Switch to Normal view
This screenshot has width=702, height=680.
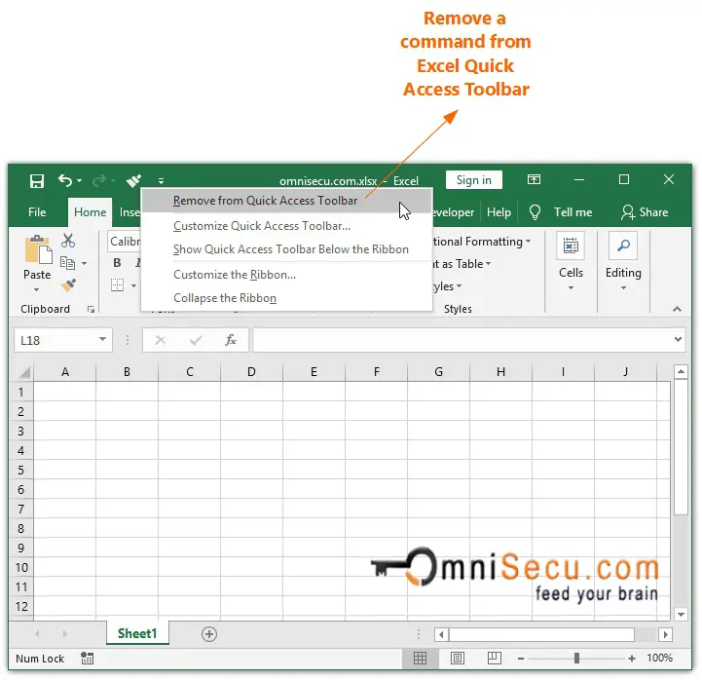pyautogui.click(x=420, y=658)
